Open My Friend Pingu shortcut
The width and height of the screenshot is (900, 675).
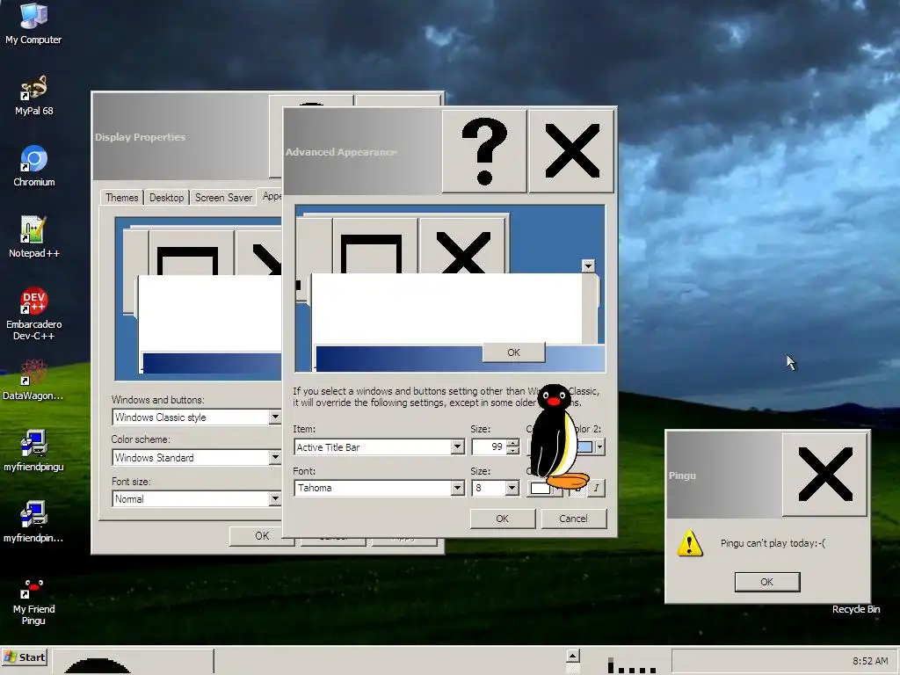pos(33,603)
